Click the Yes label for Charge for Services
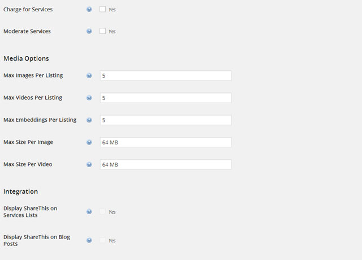Image resolution: width=362 pixels, height=260 pixels. click(x=112, y=10)
